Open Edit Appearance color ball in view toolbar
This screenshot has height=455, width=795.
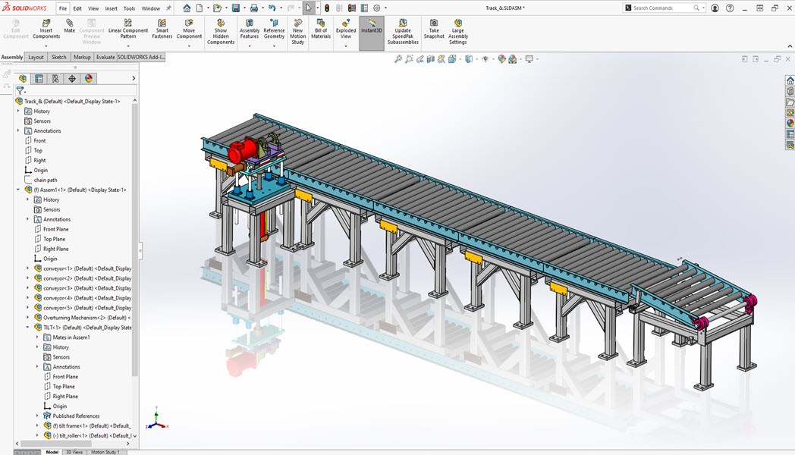click(501, 59)
